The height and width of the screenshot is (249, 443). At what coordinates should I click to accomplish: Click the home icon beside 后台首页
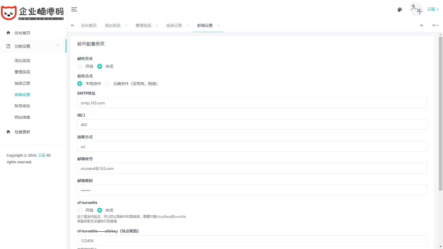point(8,33)
